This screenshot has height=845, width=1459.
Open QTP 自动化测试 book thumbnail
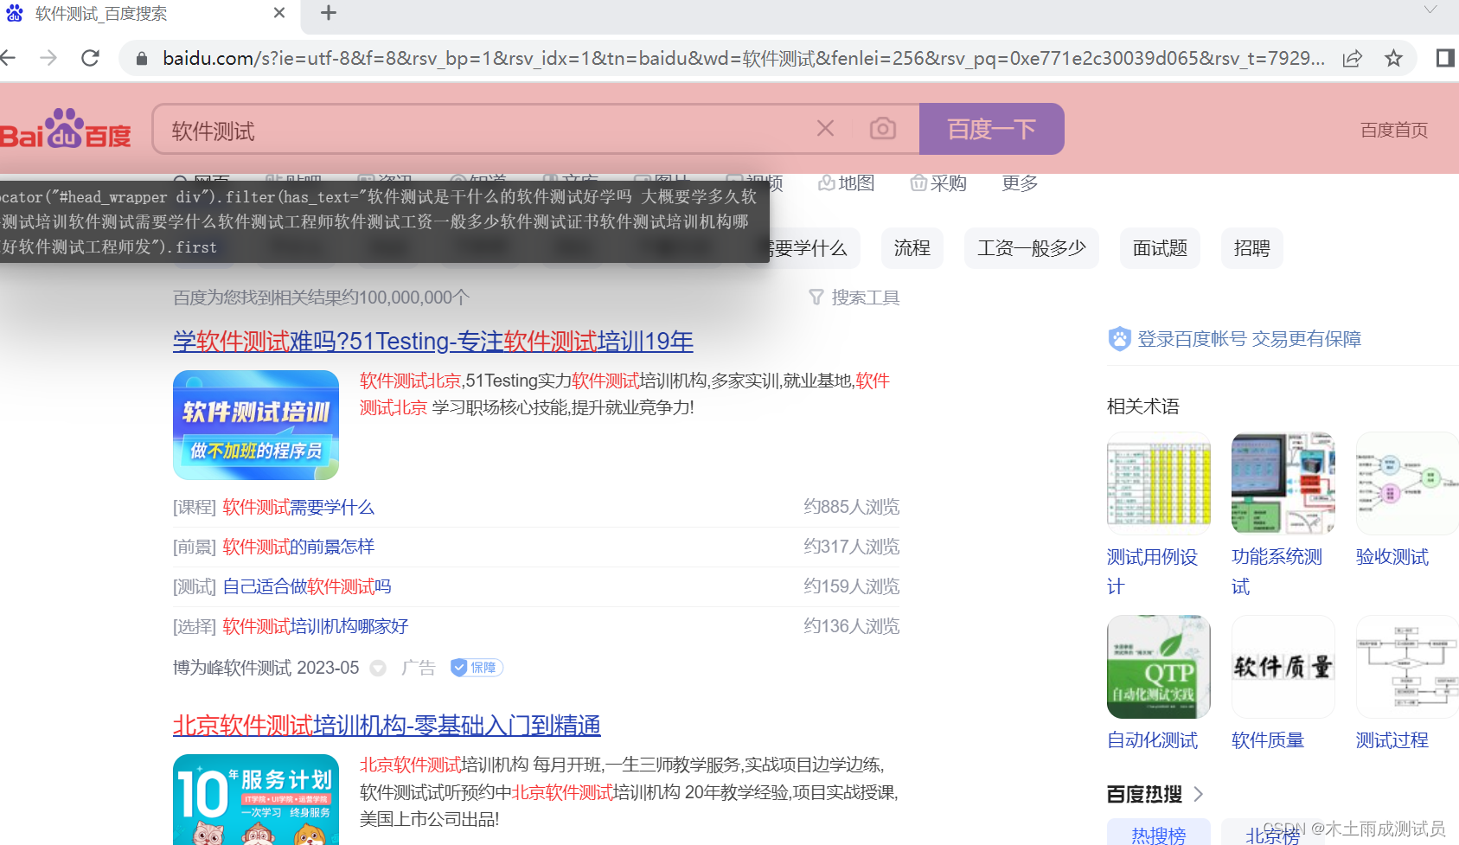[x=1159, y=667]
